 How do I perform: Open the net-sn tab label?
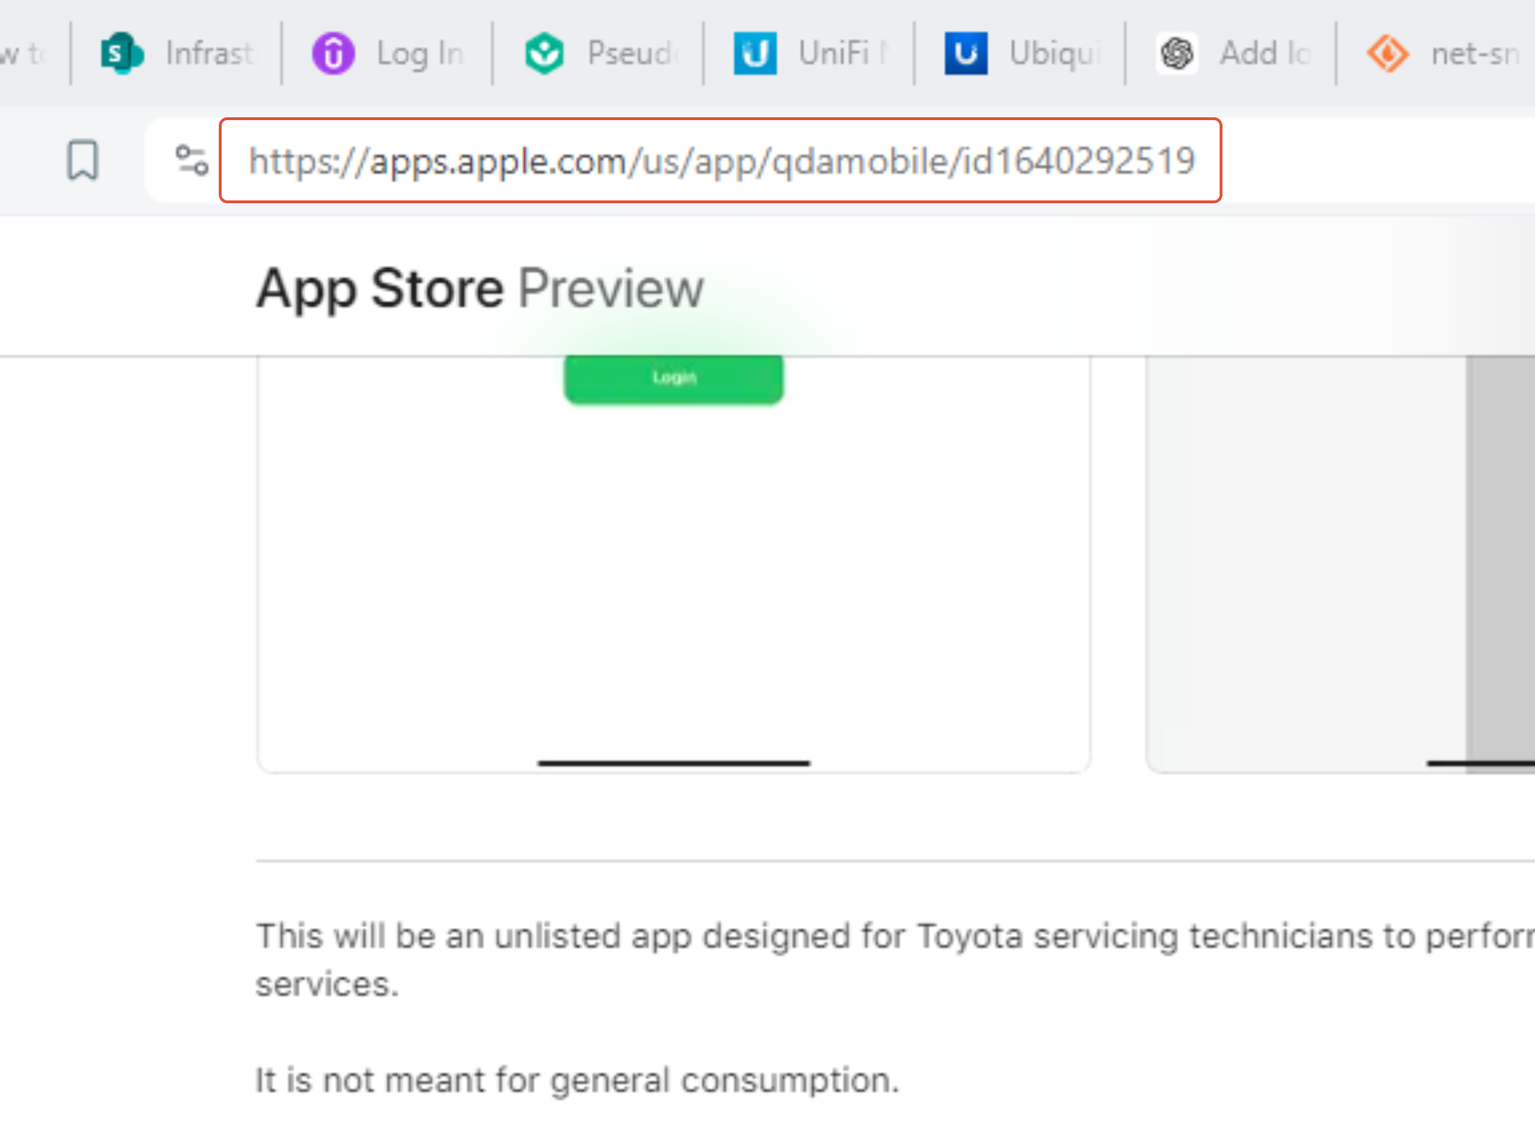(1475, 53)
